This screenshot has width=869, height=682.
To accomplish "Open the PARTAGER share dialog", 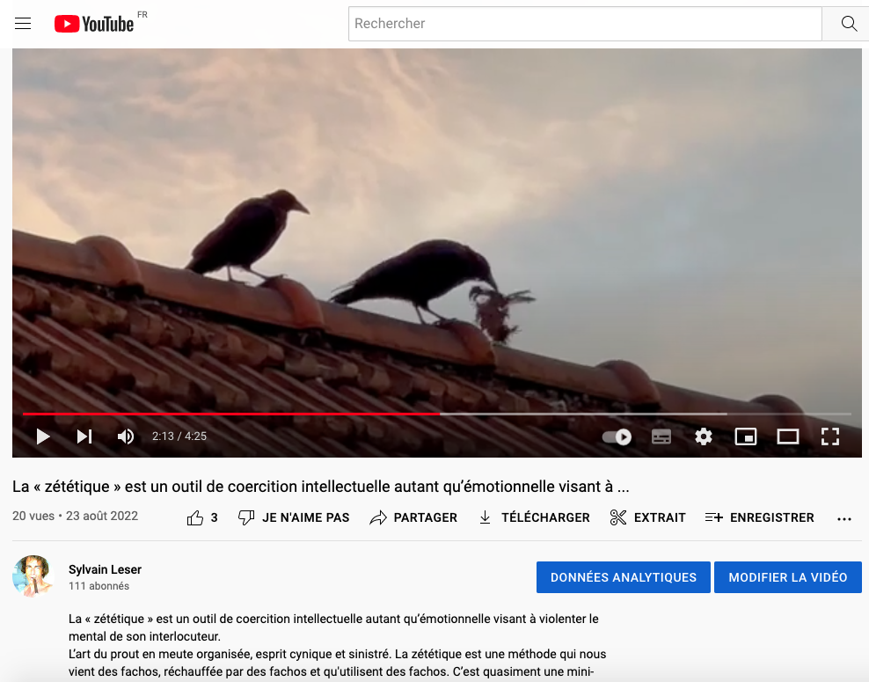I will click(x=413, y=517).
